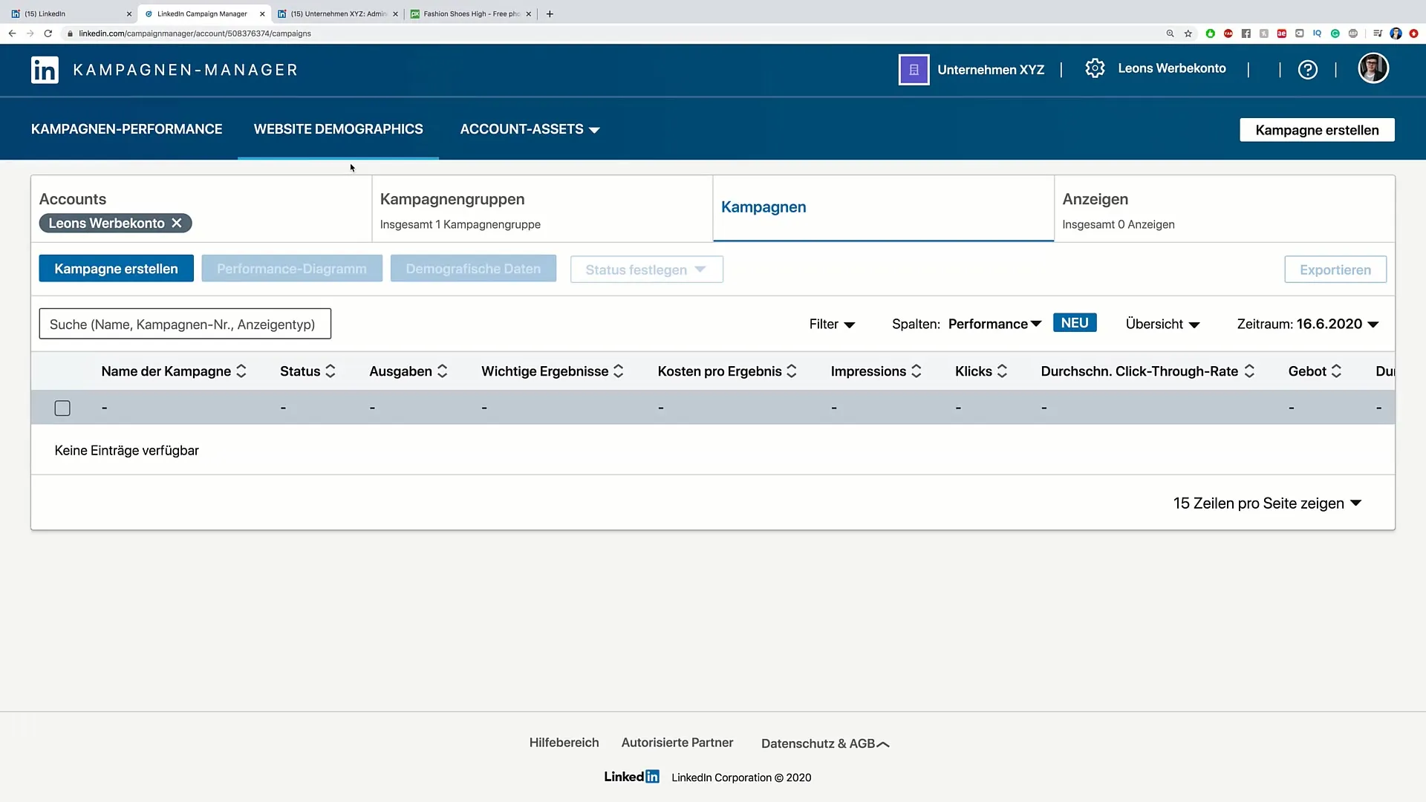1426x802 pixels.
Task: Sort by the Gebot column arrows
Action: point(1336,371)
